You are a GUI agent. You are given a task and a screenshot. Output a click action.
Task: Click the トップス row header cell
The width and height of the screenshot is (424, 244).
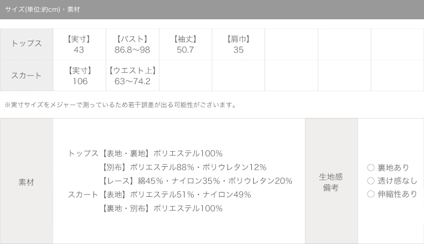coord(26,44)
